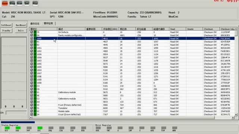Click the AMN error register indicator
The width and height of the screenshot is (239, 134).
pos(175,128)
